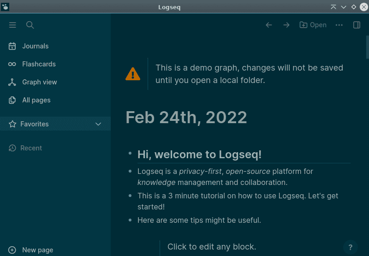Edit the 'Hi, welcome to Logseq!' block
Viewport: 369px width, 256px height.
[200, 155]
